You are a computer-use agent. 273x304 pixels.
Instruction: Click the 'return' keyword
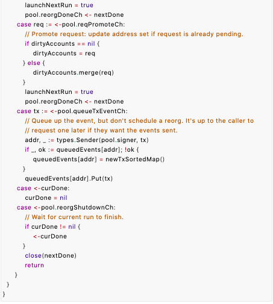34,265
